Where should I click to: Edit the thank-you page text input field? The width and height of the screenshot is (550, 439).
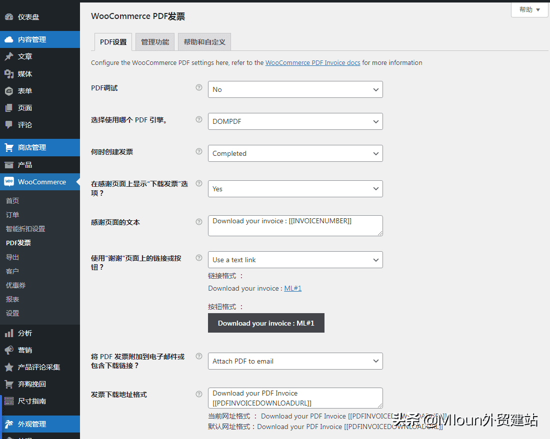(x=295, y=226)
